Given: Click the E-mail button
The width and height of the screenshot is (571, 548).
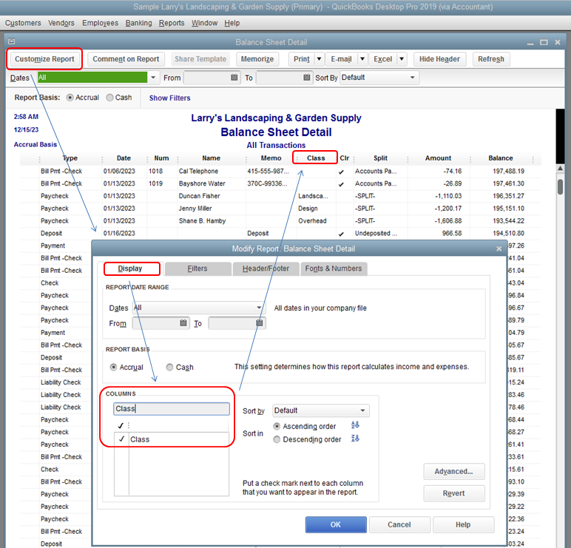Looking at the screenshot, I should click(x=341, y=59).
